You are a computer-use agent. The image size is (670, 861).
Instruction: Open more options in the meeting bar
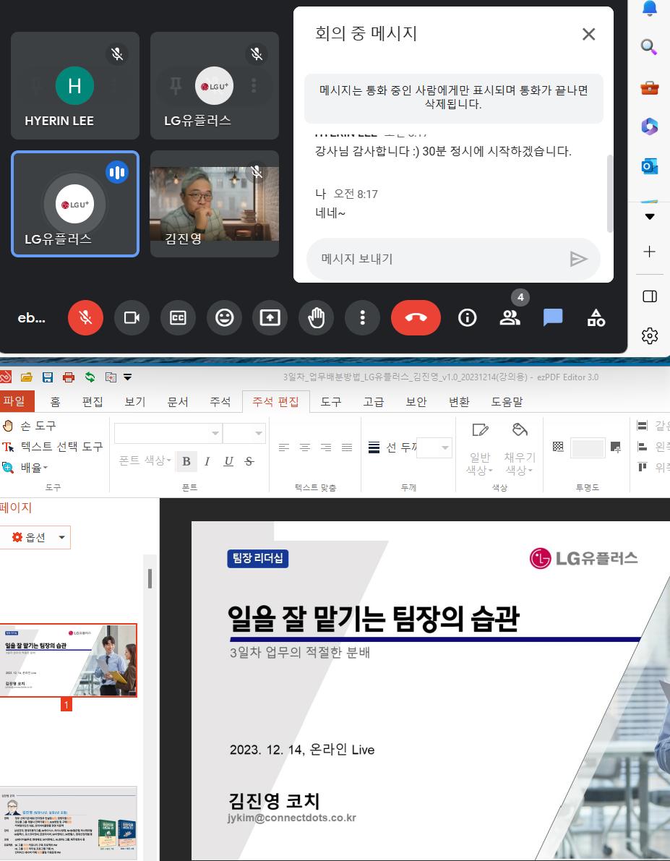tap(362, 317)
